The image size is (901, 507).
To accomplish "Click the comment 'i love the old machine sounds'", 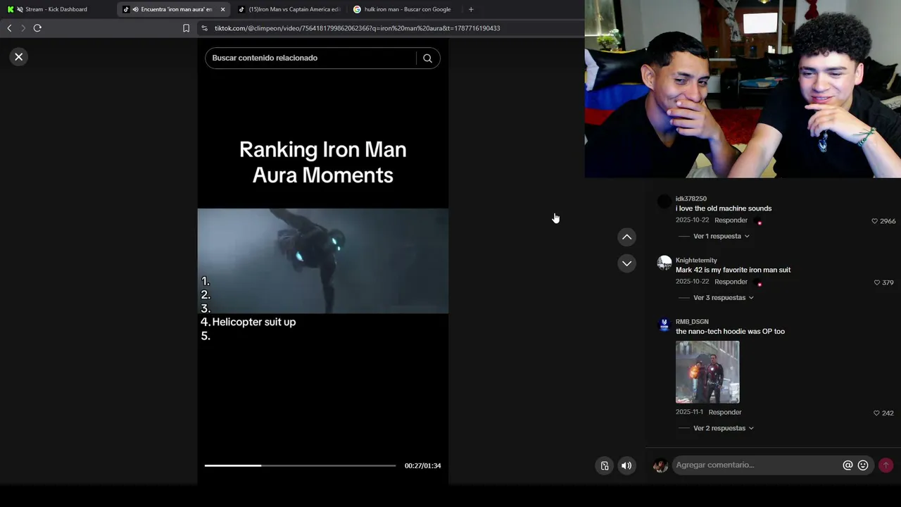I will (x=724, y=208).
